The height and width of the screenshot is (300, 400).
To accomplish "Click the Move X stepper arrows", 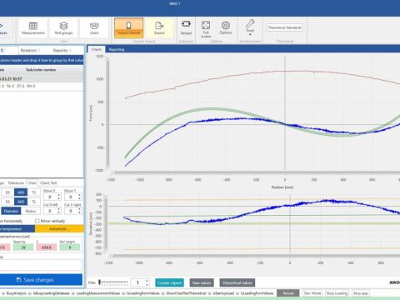I will (58, 197).
